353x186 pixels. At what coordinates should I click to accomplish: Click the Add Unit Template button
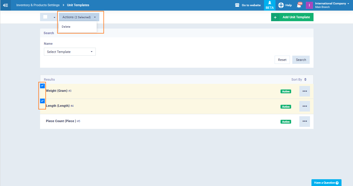[292, 17]
